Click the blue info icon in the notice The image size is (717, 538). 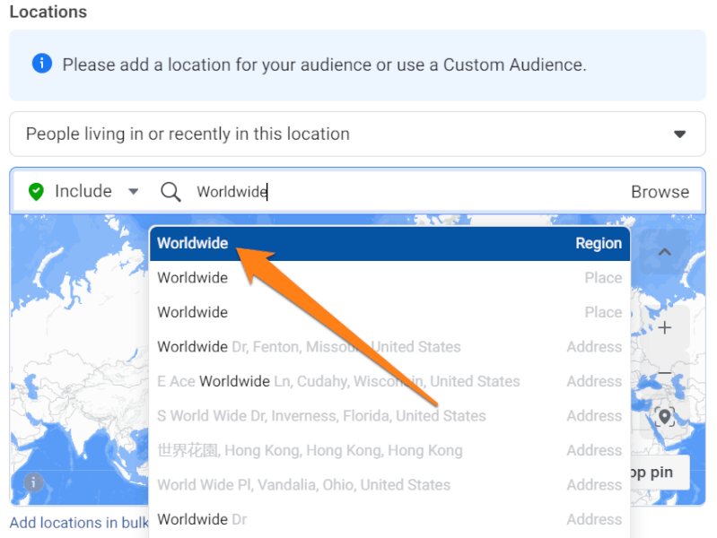pos(41,64)
